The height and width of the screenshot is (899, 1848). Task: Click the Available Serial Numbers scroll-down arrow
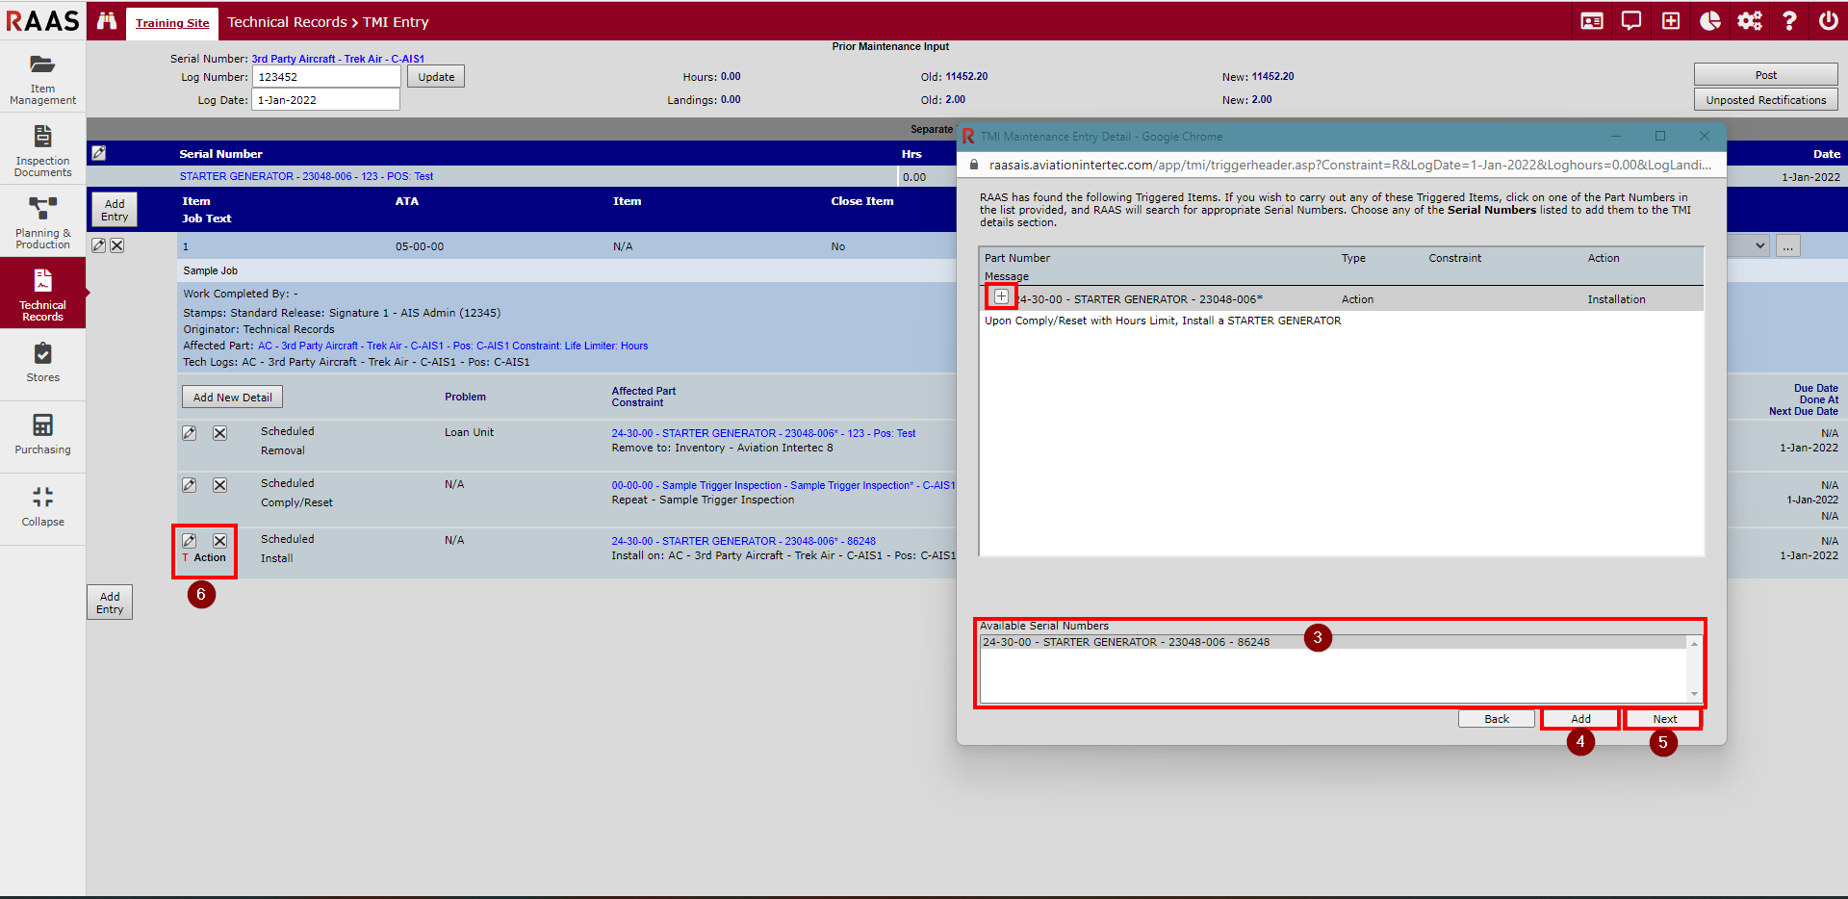[x=1694, y=694]
